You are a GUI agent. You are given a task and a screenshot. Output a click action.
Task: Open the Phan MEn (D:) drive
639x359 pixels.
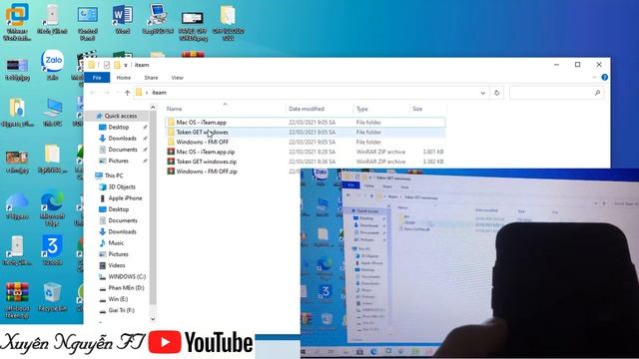[x=126, y=288]
